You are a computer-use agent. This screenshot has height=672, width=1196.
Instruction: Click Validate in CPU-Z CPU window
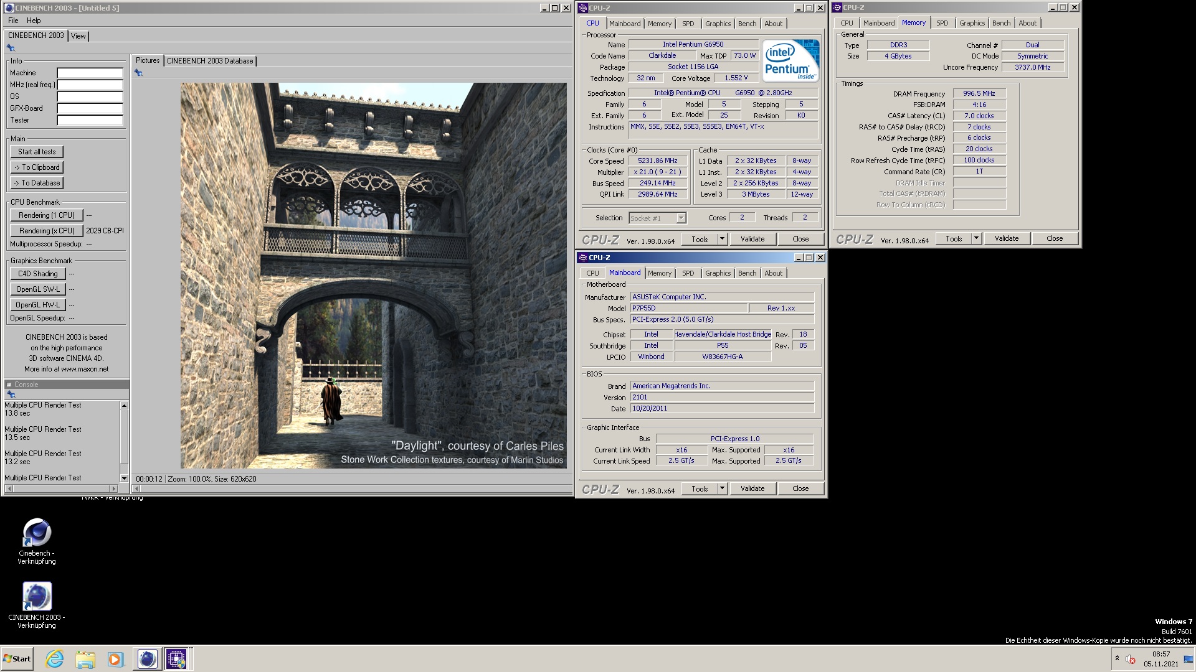coord(752,239)
